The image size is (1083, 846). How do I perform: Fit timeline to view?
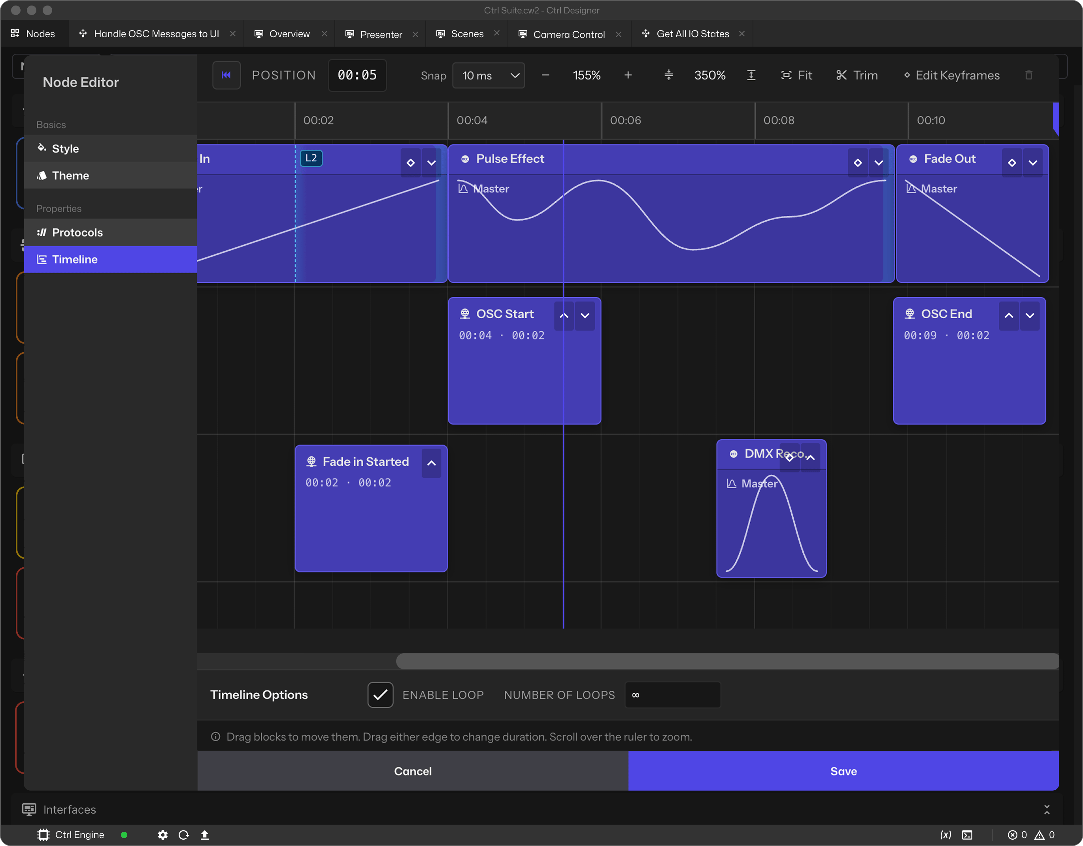coord(796,76)
